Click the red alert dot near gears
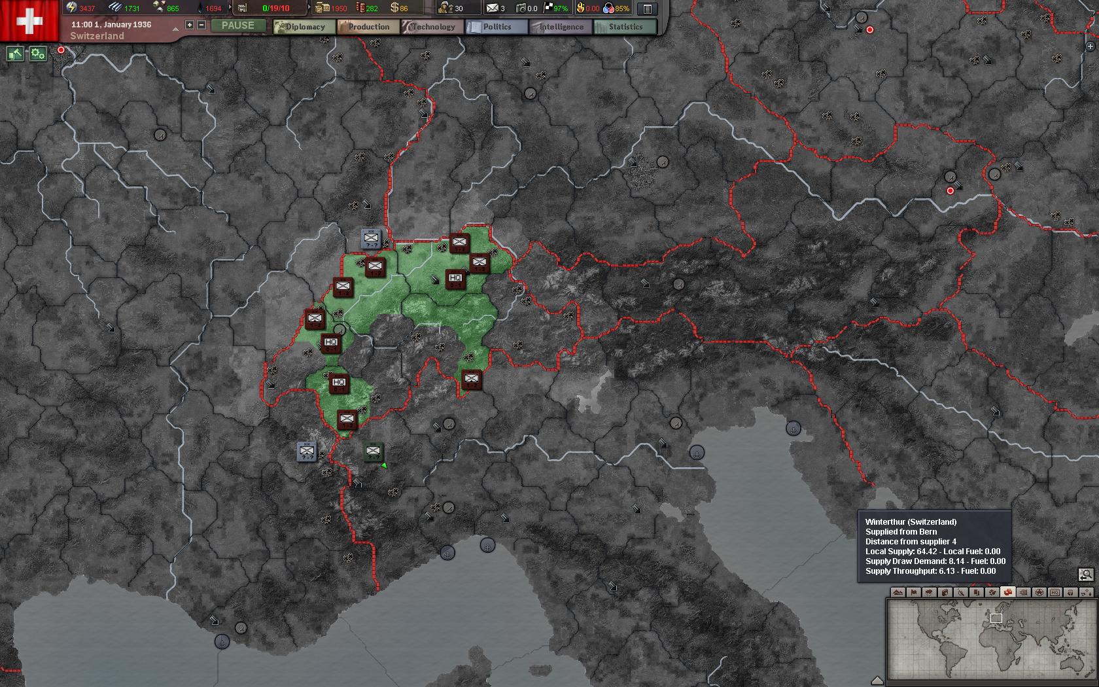 click(x=61, y=50)
